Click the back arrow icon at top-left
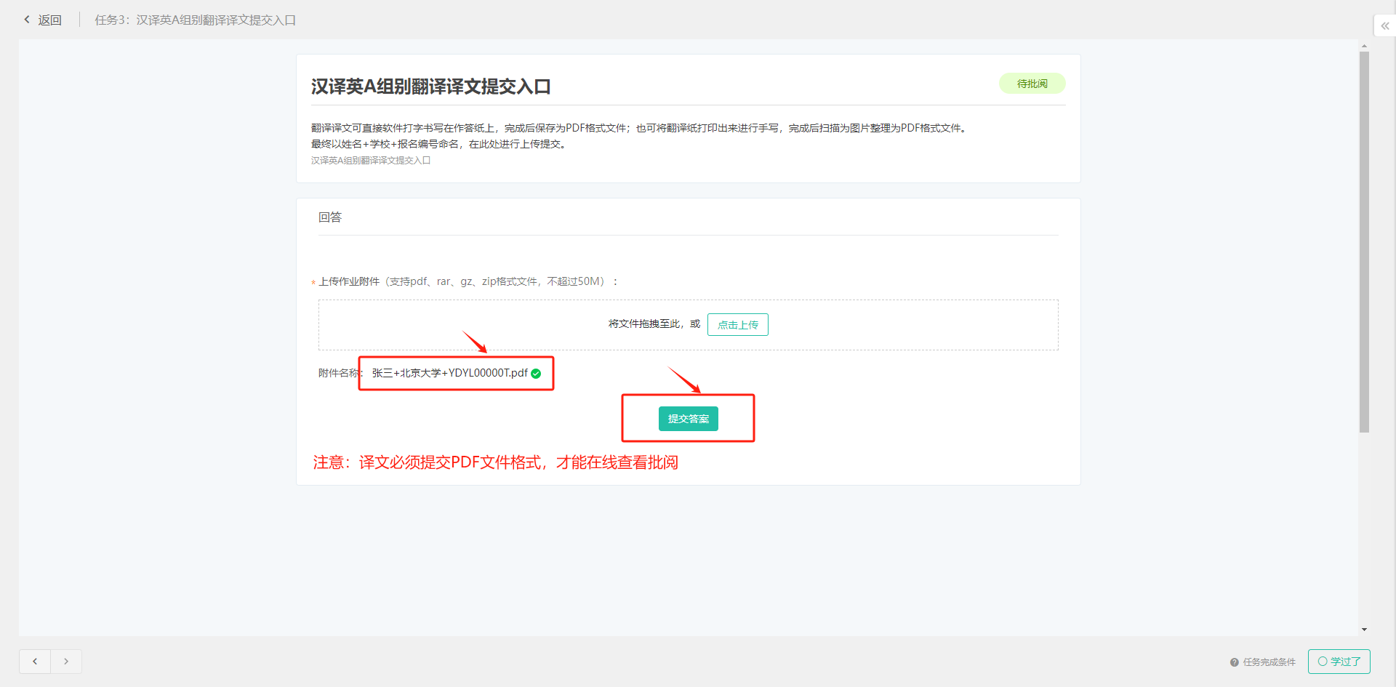The height and width of the screenshot is (687, 1396). pos(27,20)
